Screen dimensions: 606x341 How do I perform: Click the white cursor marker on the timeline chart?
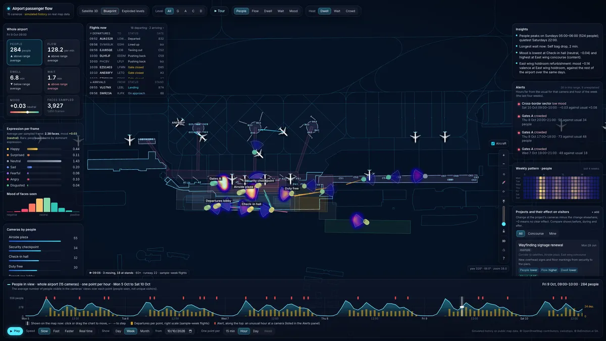coord(462,307)
